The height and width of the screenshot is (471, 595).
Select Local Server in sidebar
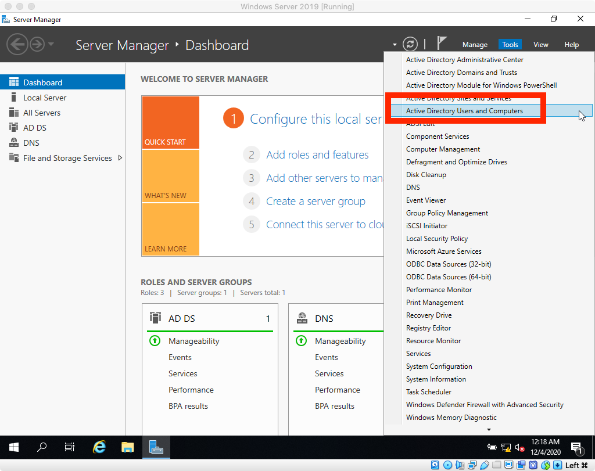coord(62,98)
